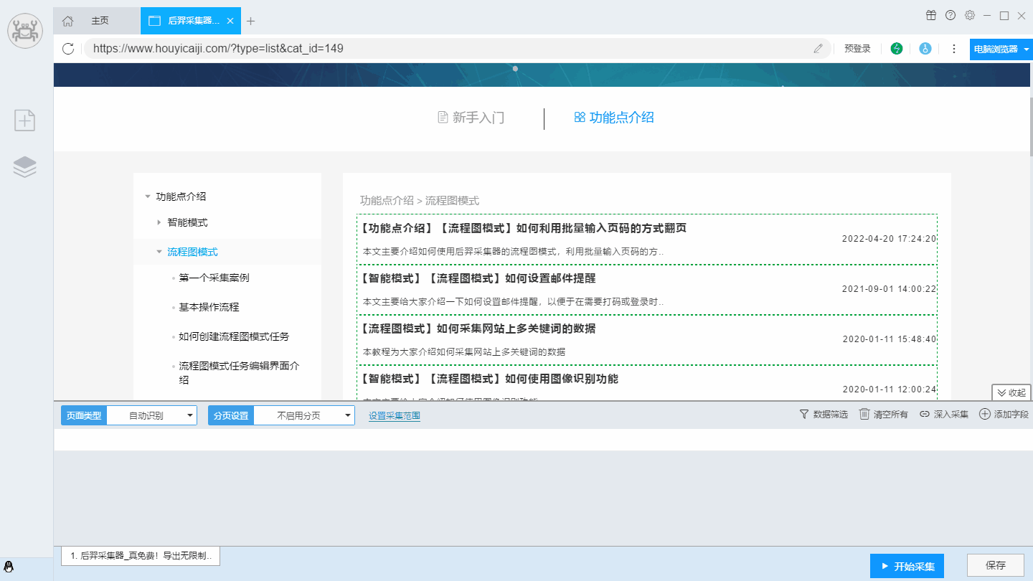Click the 清空所有 trash icon
This screenshot has height=581, width=1033.
coord(864,415)
